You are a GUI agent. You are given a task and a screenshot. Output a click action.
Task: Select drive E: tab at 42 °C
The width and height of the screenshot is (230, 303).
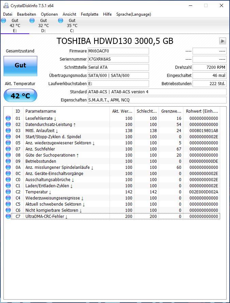pos(15,26)
